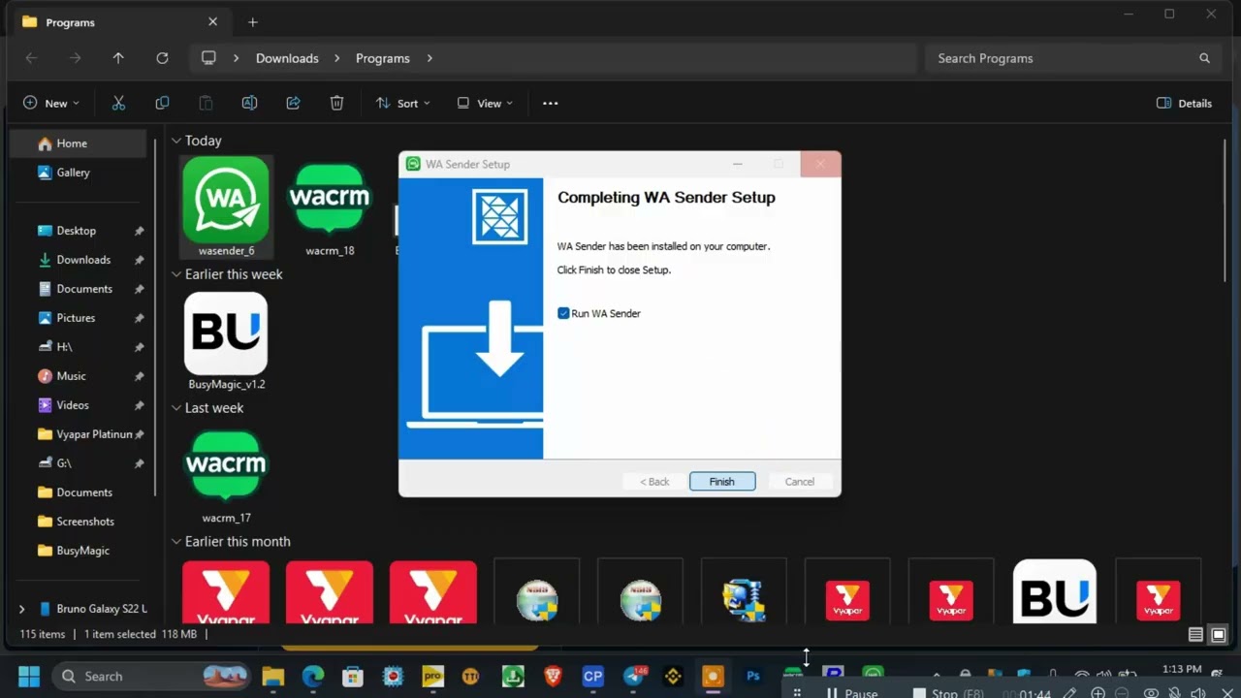Collapse the Today group

(x=176, y=141)
